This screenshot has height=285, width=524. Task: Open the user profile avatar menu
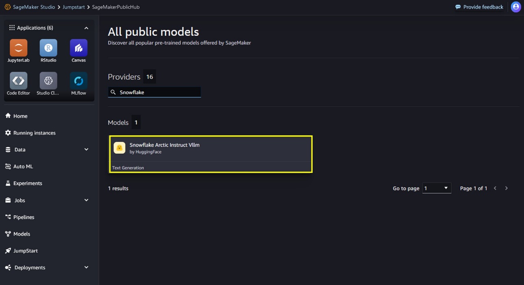click(515, 7)
